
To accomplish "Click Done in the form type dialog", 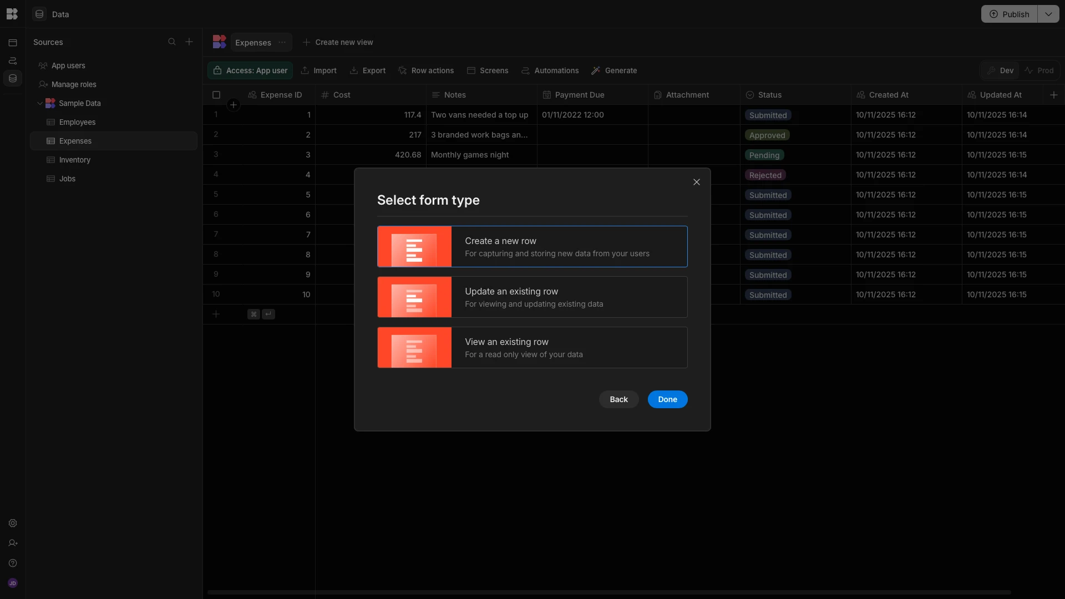I will click(667, 399).
